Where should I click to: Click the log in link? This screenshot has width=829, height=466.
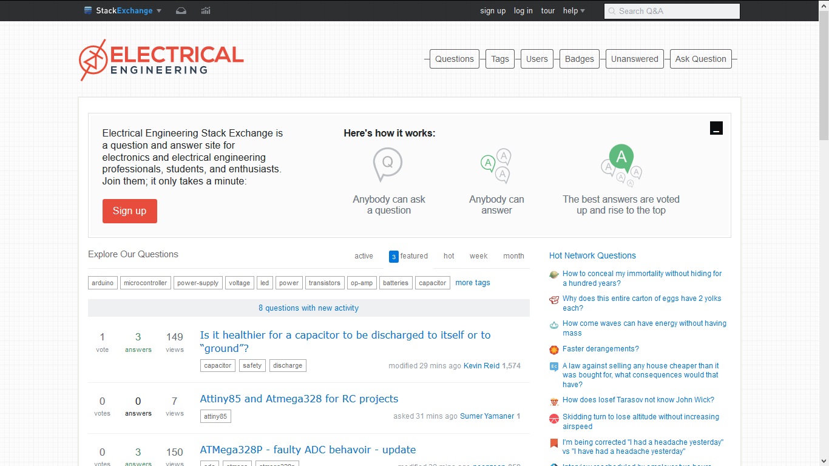point(523,11)
